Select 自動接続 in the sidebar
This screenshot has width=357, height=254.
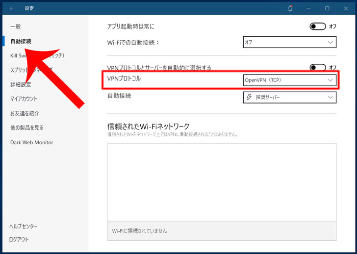(x=21, y=41)
